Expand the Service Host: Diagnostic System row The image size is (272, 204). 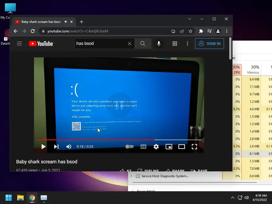(131, 176)
